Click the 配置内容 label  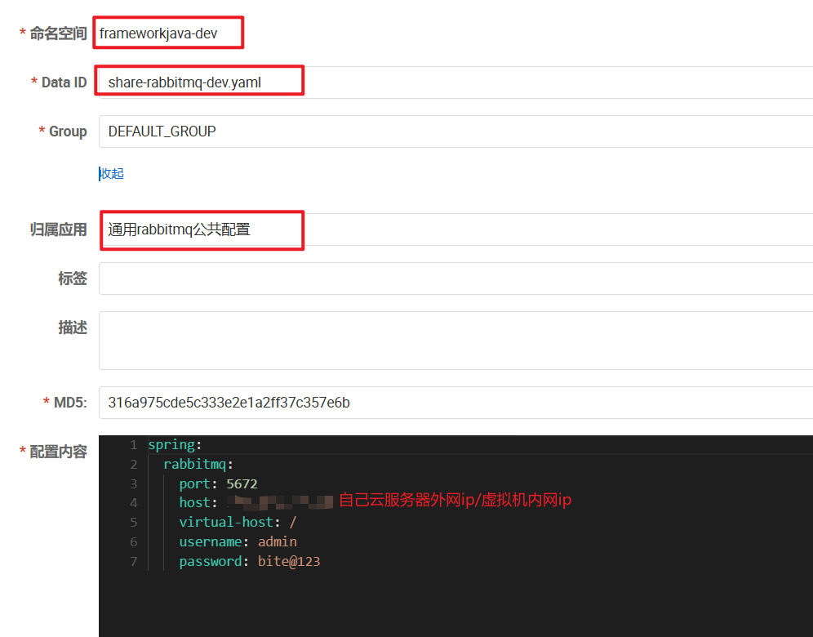click(58, 452)
